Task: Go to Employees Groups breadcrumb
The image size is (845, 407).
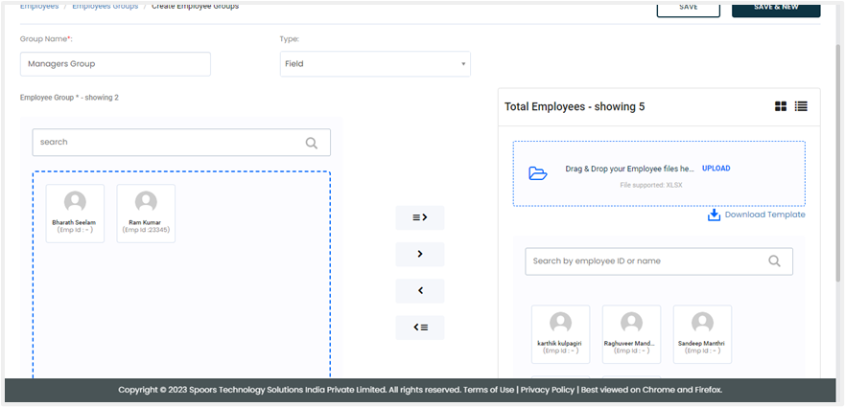Action: click(104, 7)
